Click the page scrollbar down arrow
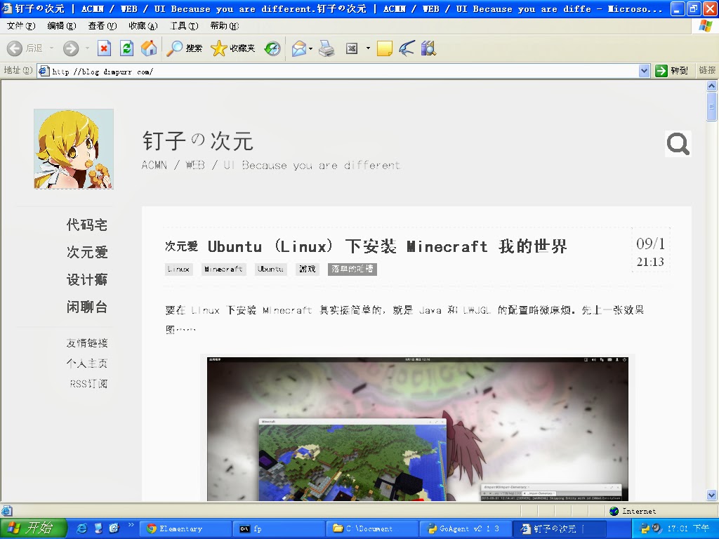The width and height of the screenshot is (719, 539). click(711, 495)
